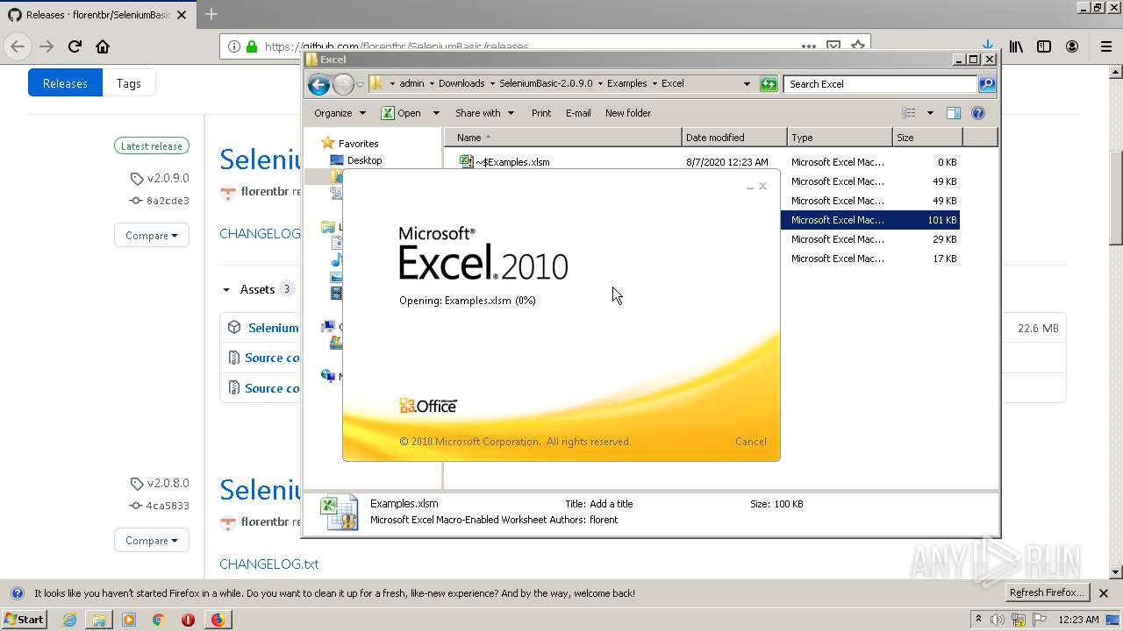This screenshot has height=631, width=1123.
Task: Switch to the Tags tab on GitHub
Action: [x=128, y=83]
